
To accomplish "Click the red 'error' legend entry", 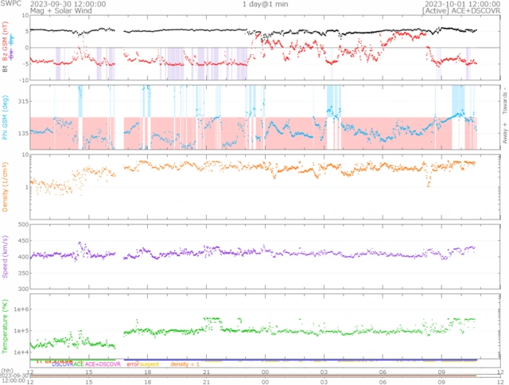I will pyautogui.click(x=133, y=364).
